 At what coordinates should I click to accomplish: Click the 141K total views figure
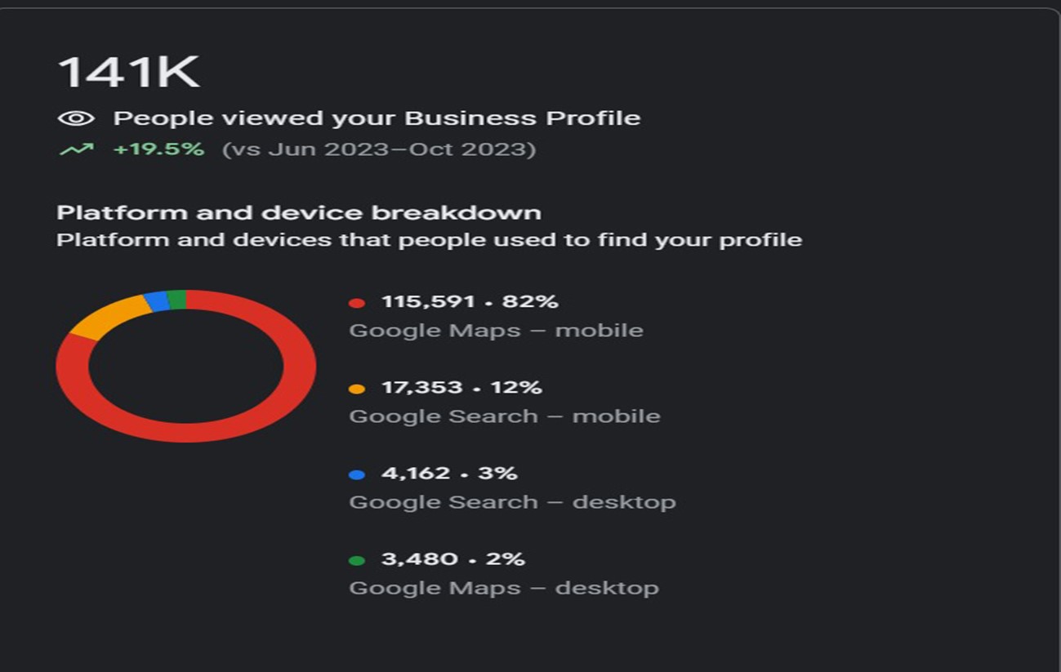click(128, 72)
